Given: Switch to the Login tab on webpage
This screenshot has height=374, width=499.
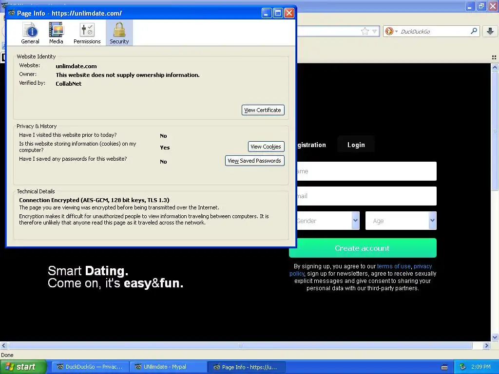Looking at the screenshot, I should coord(356,145).
